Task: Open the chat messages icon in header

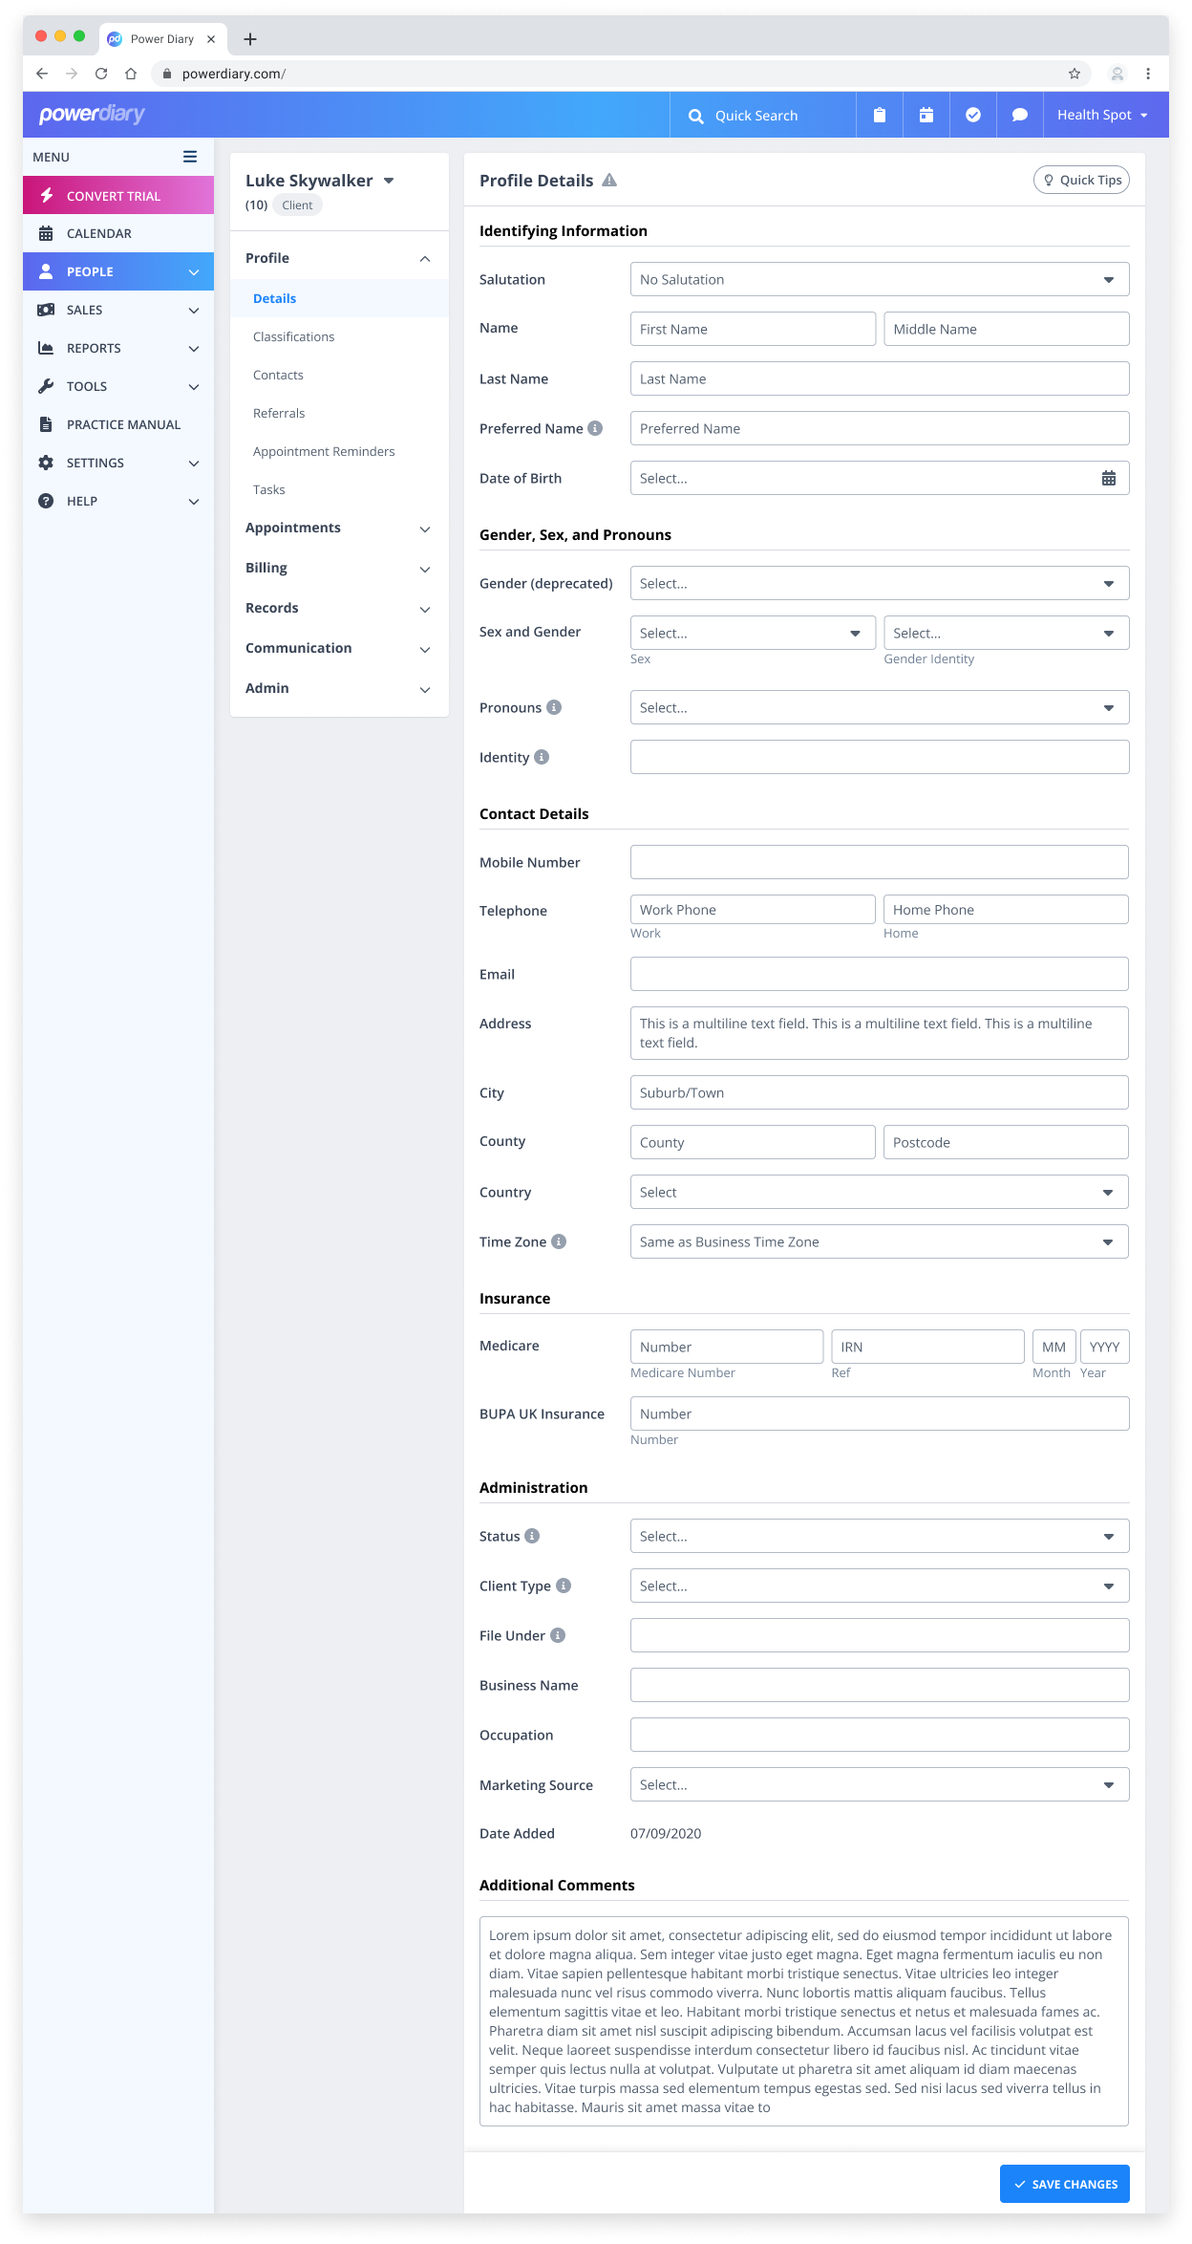Action: tap(1019, 115)
